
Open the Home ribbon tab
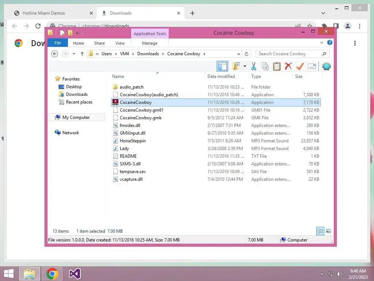(79, 43)
